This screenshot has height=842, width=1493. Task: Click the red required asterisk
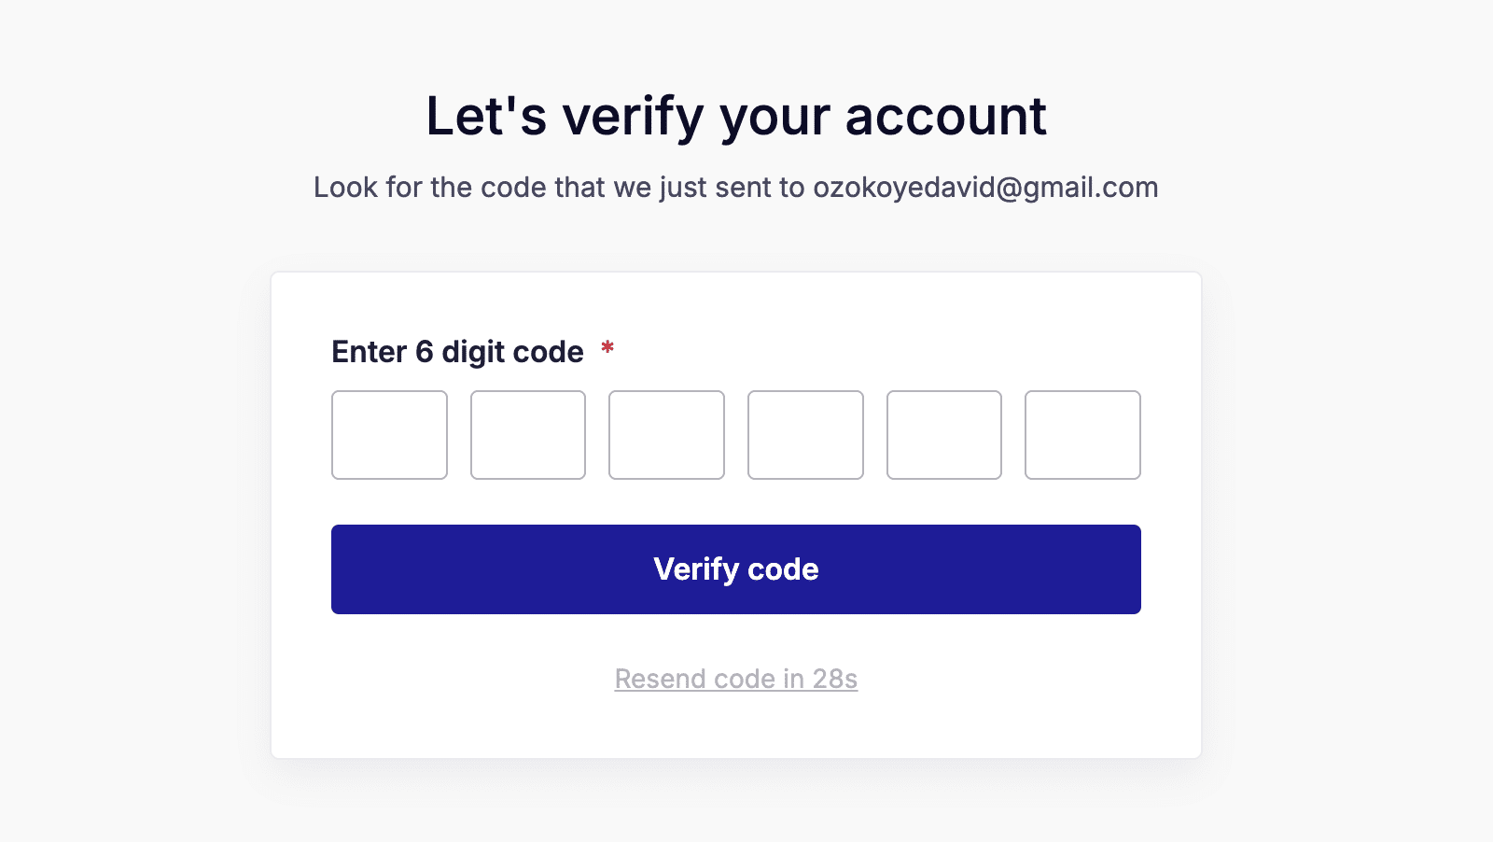(x=607, y=349)
